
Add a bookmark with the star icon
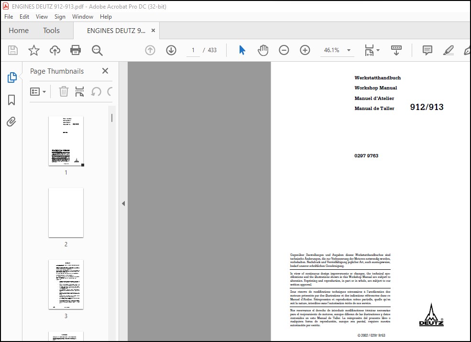tap(33, 50)
